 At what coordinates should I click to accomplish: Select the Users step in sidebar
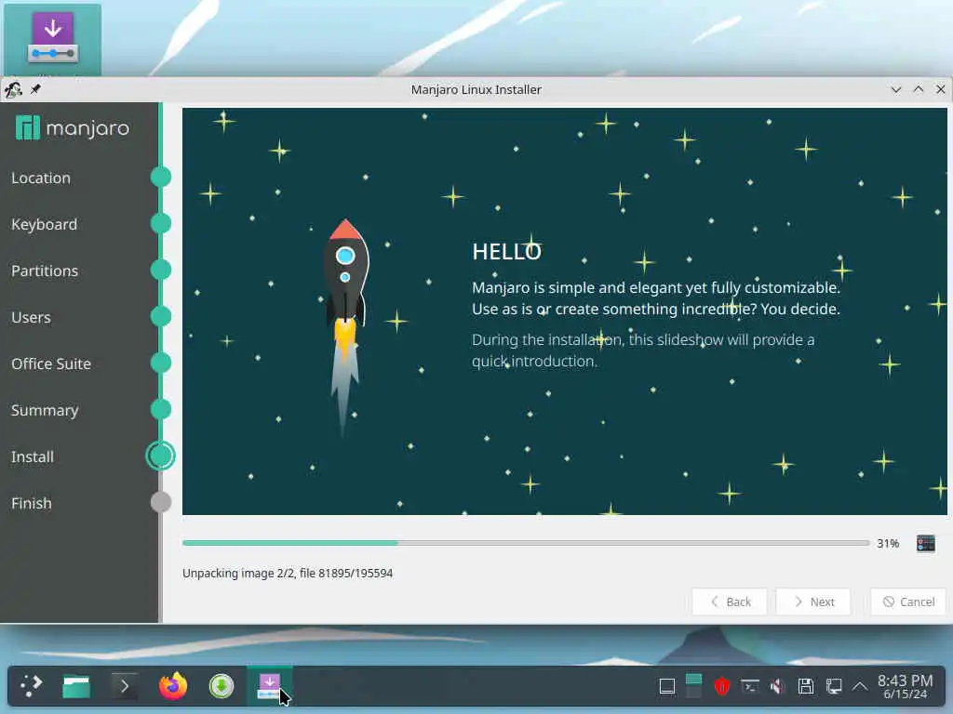(31, 318)
